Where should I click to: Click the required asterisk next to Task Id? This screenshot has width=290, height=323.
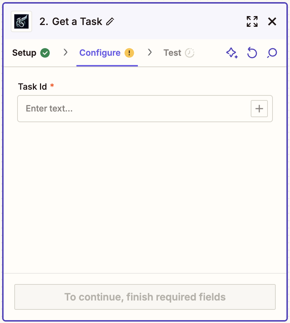(x=52, y=85)
